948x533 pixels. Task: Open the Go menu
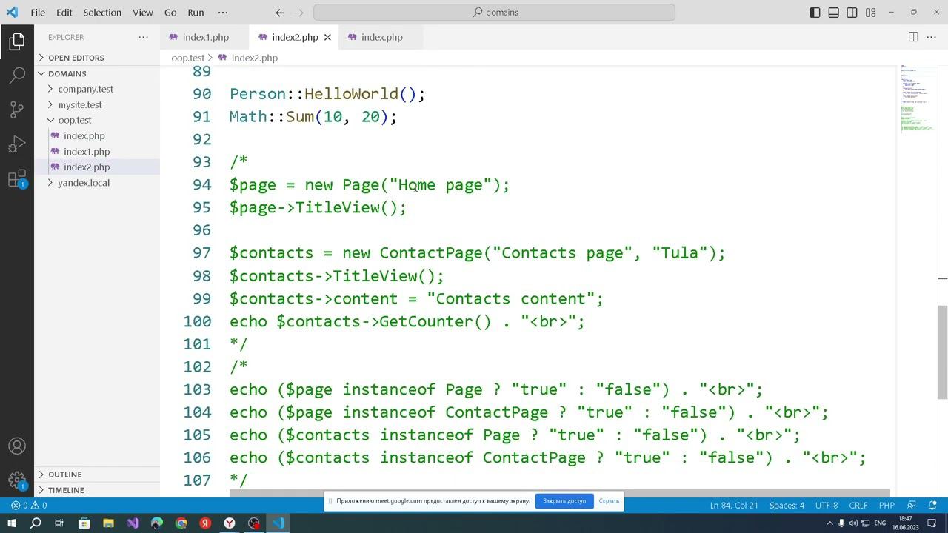tap(170, 13)
